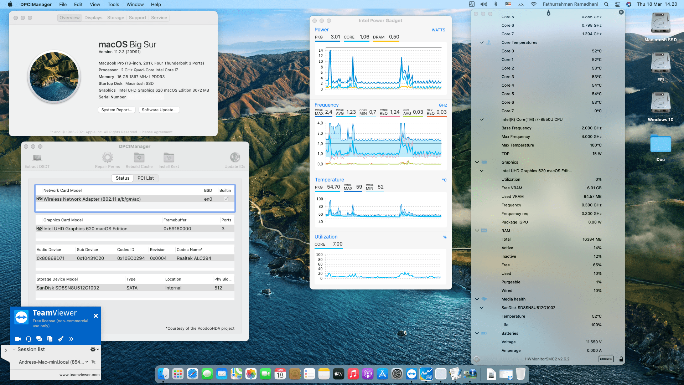This screenshot has height=385, width=684.
Task: Click System Report button
Action: click(116, 110)
